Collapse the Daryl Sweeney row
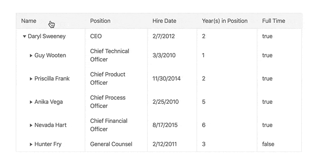Screen dimensions: 320x166 [x=24, y=37]
